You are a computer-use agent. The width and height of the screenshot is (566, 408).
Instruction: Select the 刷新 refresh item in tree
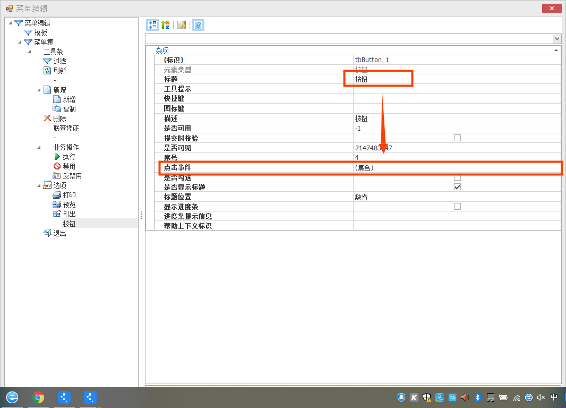tap(59, 71)
